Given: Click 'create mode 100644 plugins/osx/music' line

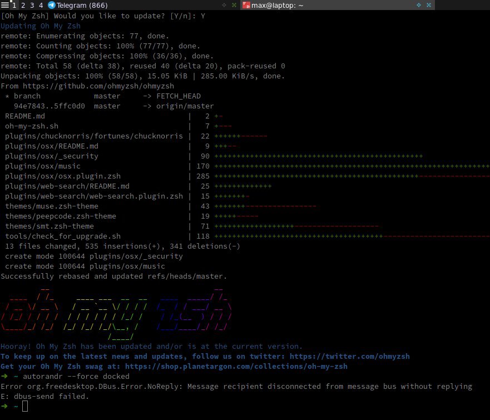Looking at the screenshot, I should click(85, 266).
